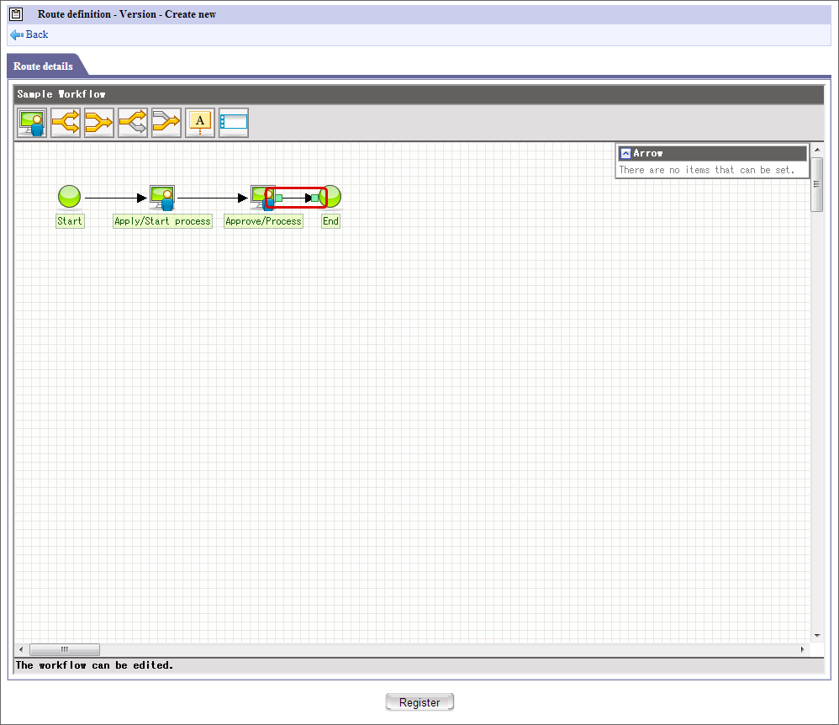839x725 pixels.
Task: Click 'The workflow can be edited.' status
Action: pyautogui.click(x=94, y=665)
